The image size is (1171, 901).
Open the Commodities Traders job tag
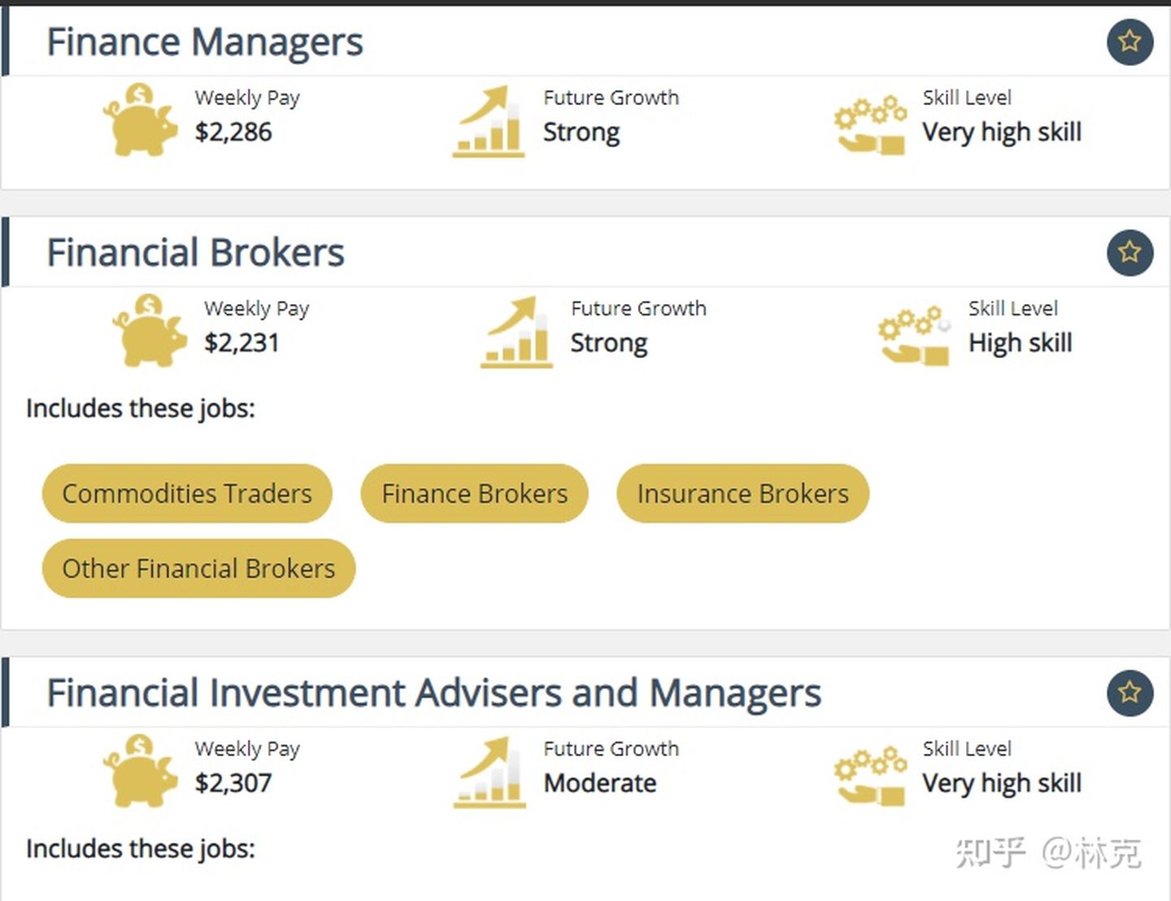coord(187,494)
